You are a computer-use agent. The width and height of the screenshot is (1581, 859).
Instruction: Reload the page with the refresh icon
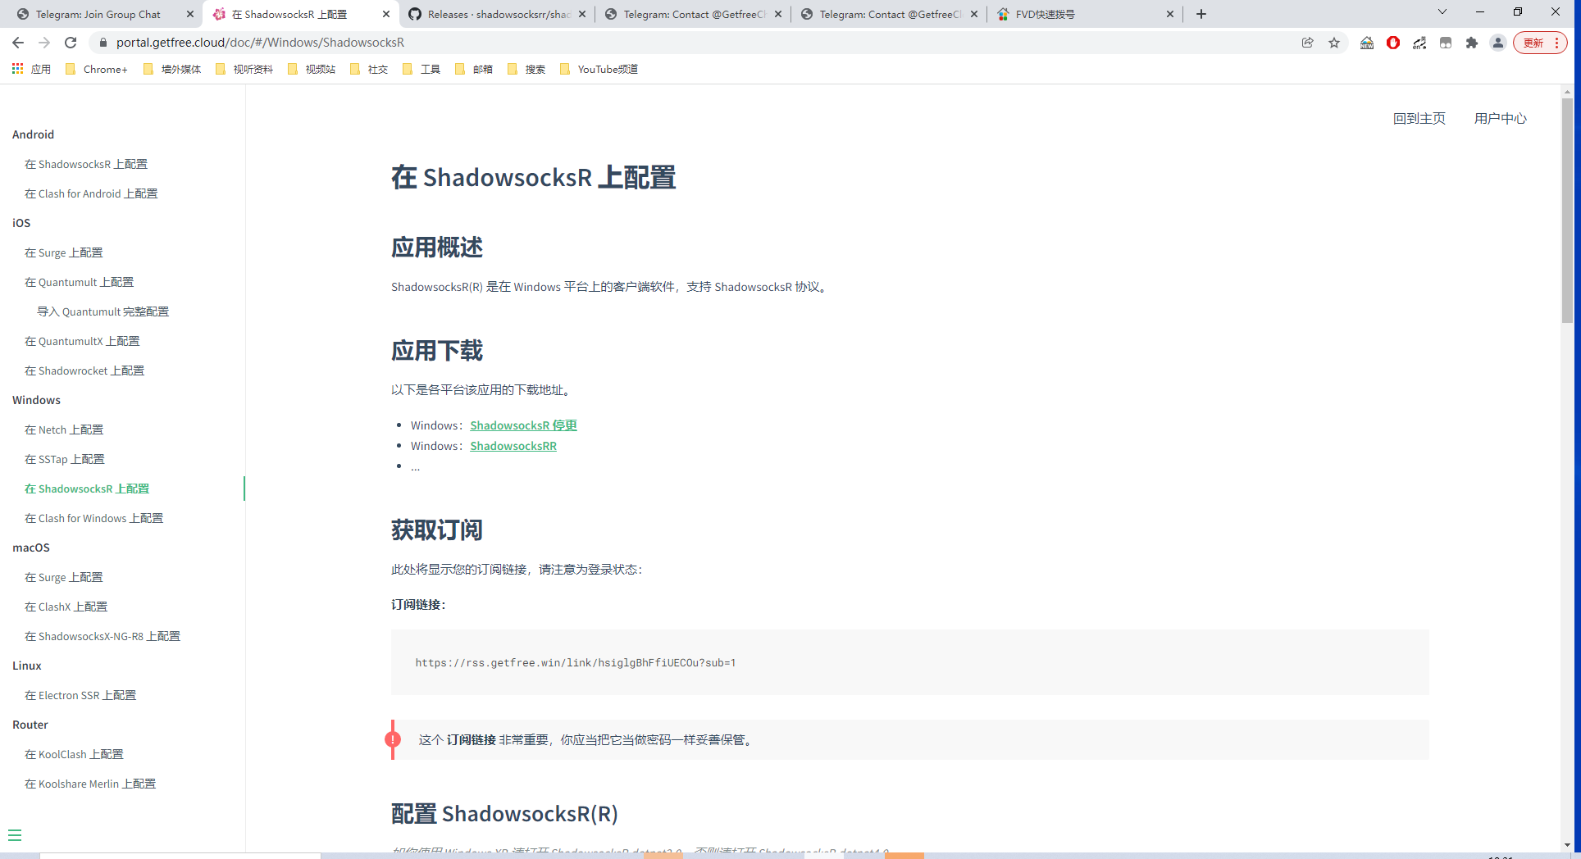pyautogui.click(x=71, y=43)
